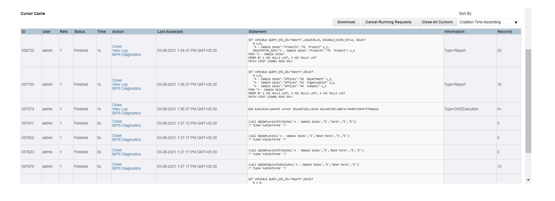Viewport: 555px width, 201px height.
Task: Click the Last Accessed column header
Action: point(170,32)
